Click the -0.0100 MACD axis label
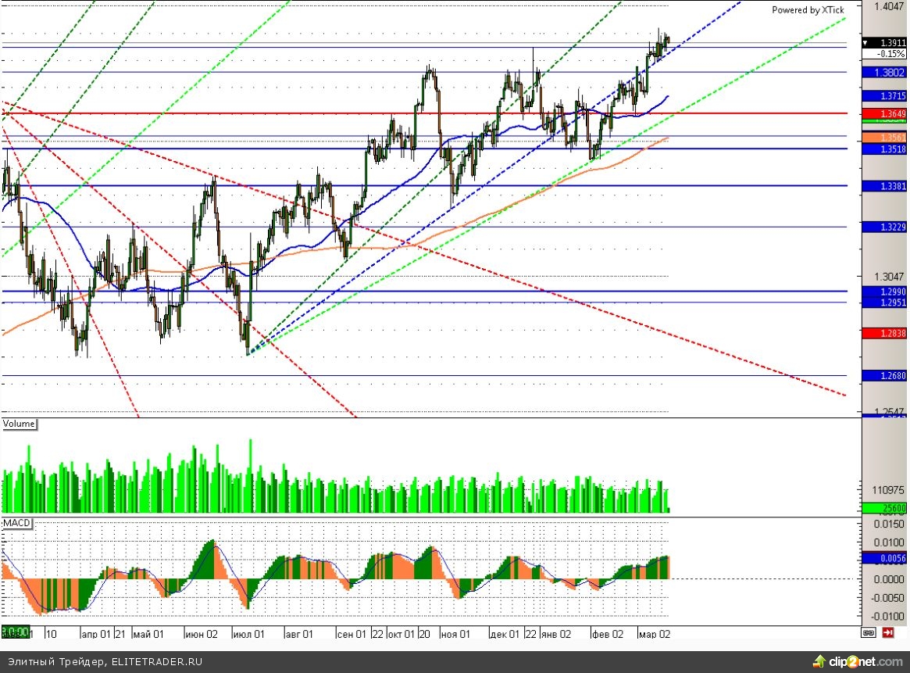The image size is (910, 673). click(x=888, y=616)
